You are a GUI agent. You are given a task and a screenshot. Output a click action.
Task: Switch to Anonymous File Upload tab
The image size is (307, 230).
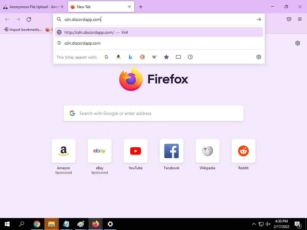tap(33, 7)
